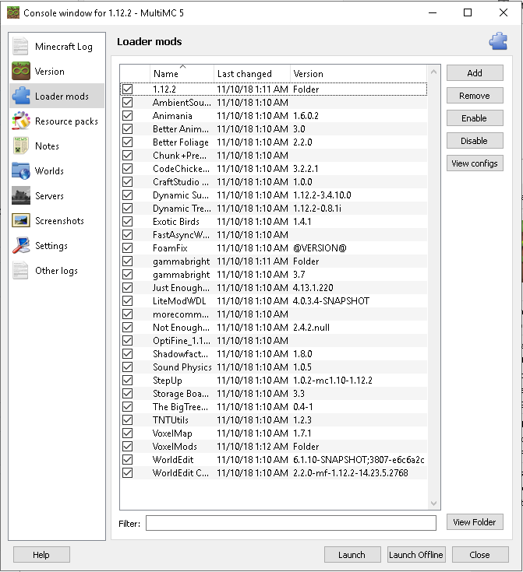The width and height of the screenshot is (523, 572).
Task: Go to the Settings page
Action: click(57, 245)
